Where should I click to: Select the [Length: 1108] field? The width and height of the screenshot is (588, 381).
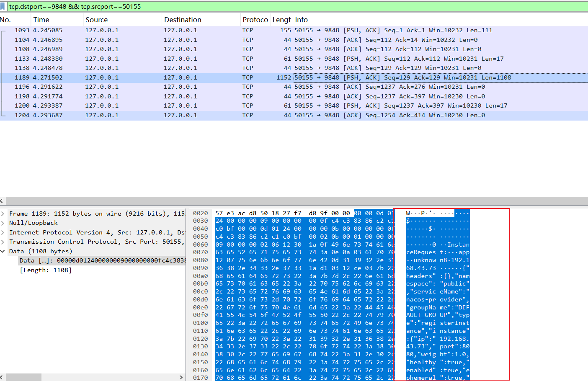click(x=46, y=270)
